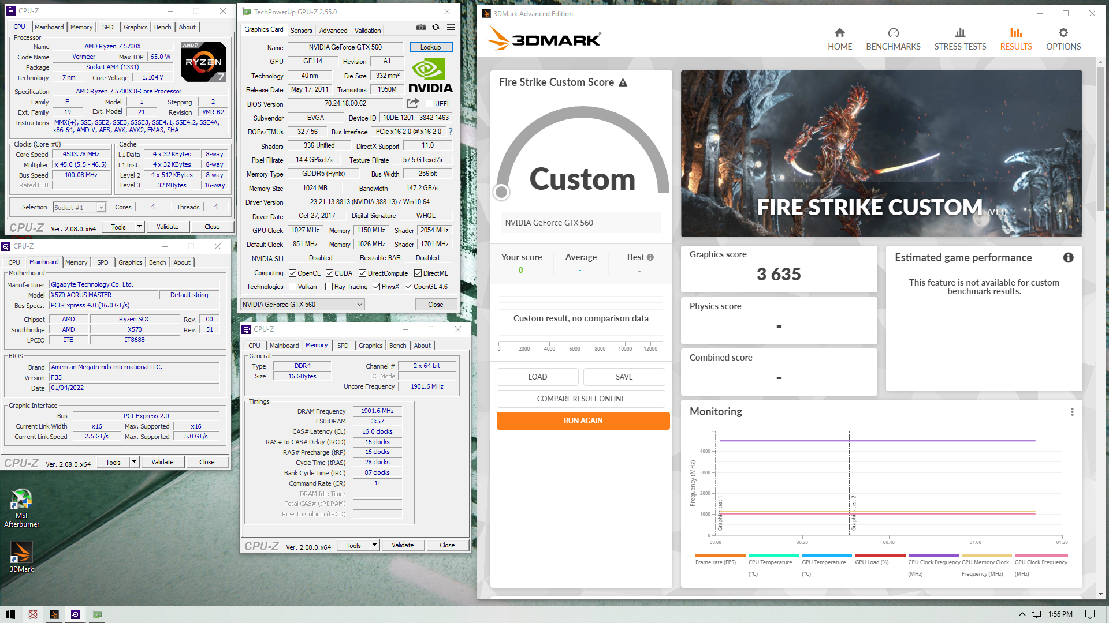This screenshot has height=623, width=1109.
Task: Click the GPU-Z taskbar icon
Action: point(97,614)
